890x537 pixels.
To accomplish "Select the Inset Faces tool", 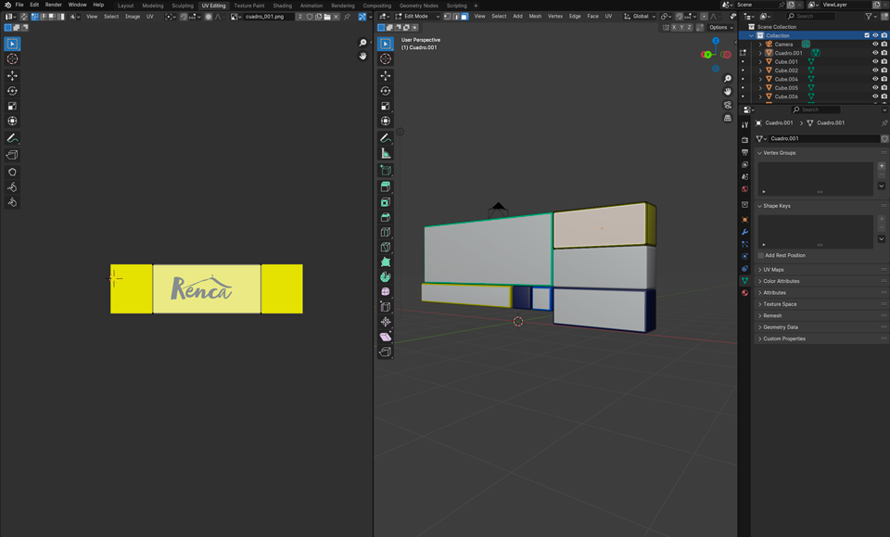I will pyautogui.click(x=386, y=202).
